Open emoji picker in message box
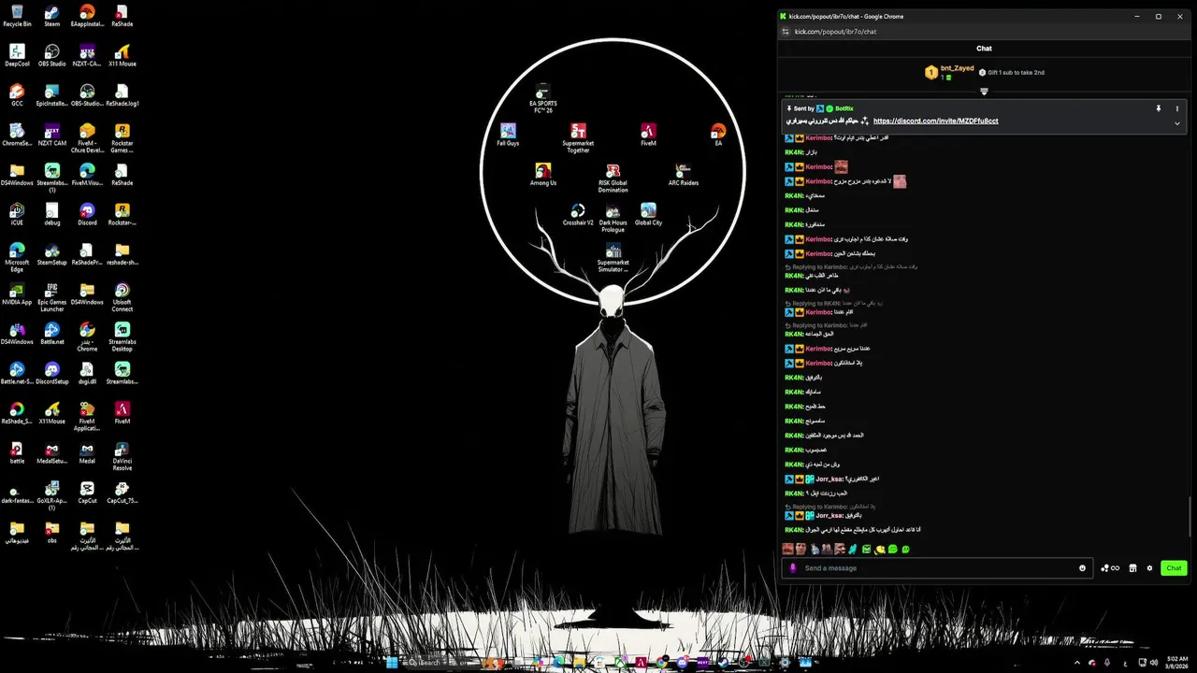The width and height of the screenshot is (1197, 673). click(x=1083, y=568)
